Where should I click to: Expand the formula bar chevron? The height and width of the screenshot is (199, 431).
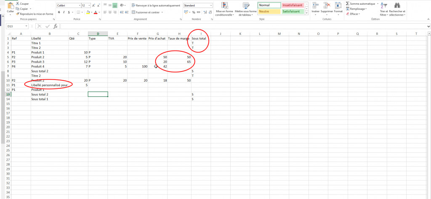(429, 26)
